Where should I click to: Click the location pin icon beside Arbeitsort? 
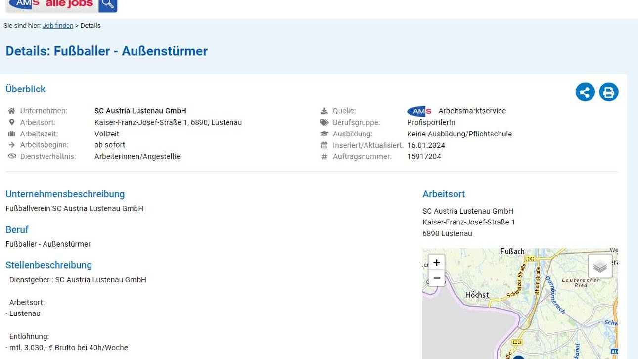[12, 122]
